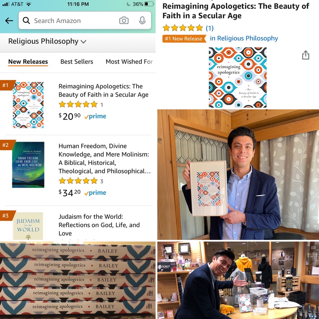Viewport: 319px width, 319px height.
Task: Open camera search in Amazon search bar
Action: pos(124,21)
